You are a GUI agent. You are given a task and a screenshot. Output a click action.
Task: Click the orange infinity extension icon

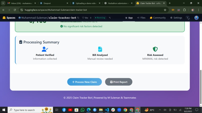(x=173, y=10)
